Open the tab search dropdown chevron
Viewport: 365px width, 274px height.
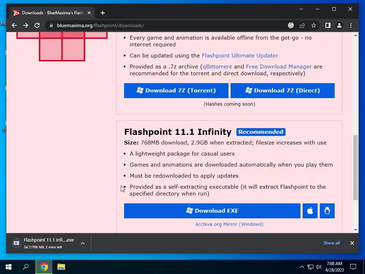pos(301,9)
